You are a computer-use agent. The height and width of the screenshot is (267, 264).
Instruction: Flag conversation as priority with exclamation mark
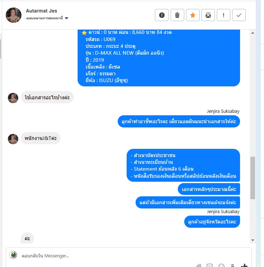pos(223,15)
